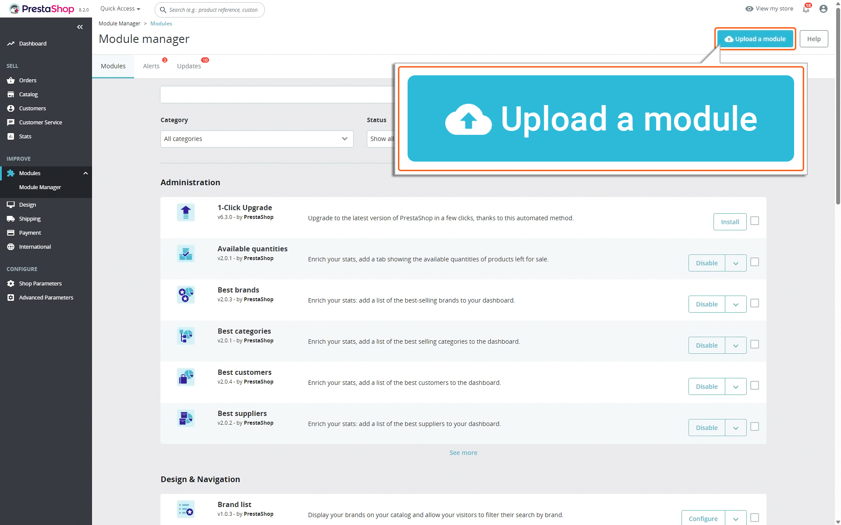Open the All categories dropdown
Image resolution: width=841 pixels, height=525 pixels.
coord(257,139)
